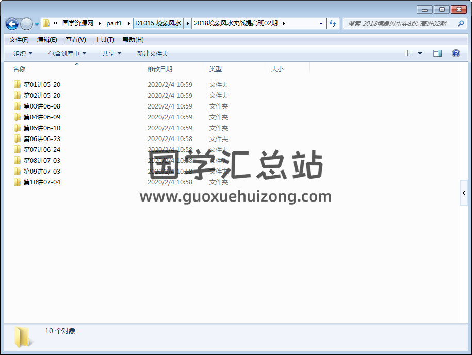This screenshot has height=355, width=472.
Task: Expand arrow after part1 breadcrumb
Action: 128,23
